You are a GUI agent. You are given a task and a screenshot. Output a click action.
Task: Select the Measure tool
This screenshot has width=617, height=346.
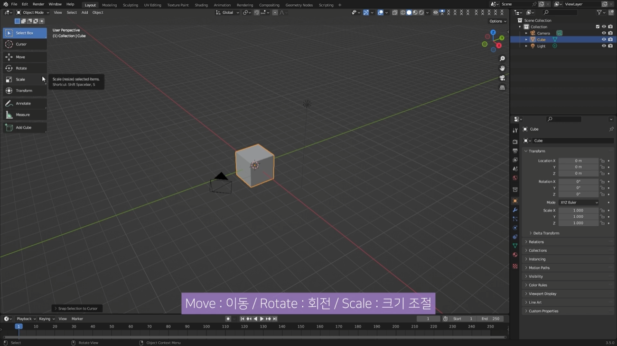pos(25,115)
